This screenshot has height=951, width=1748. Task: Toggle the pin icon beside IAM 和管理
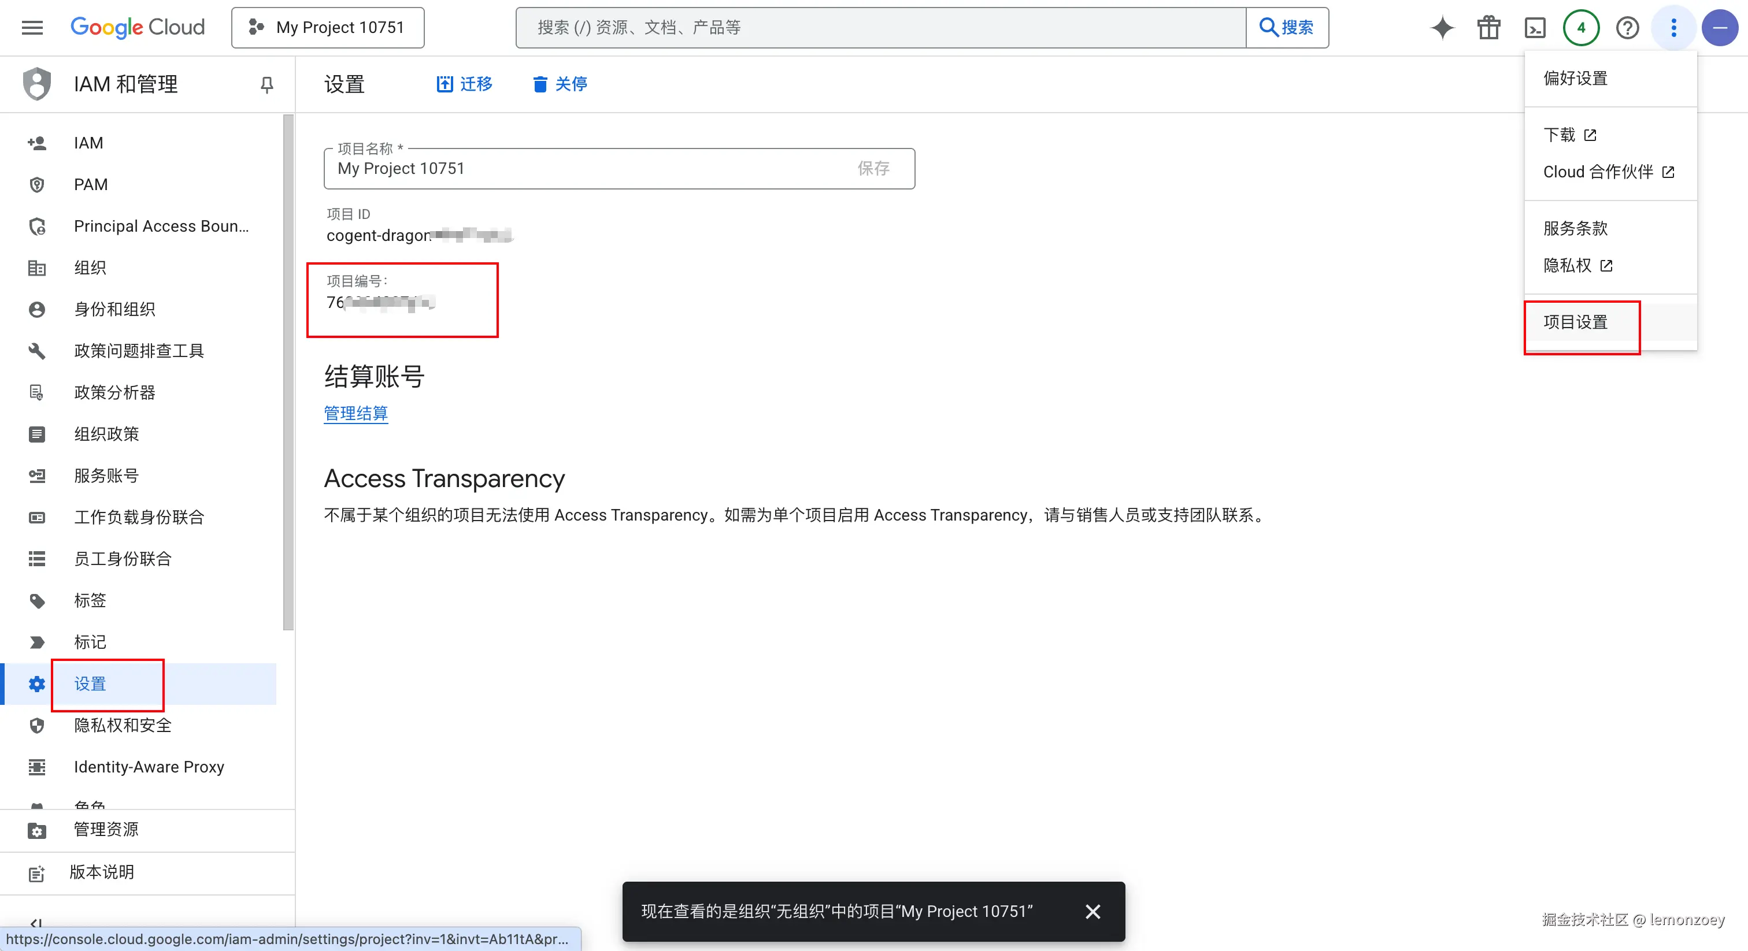coord(266,84)
